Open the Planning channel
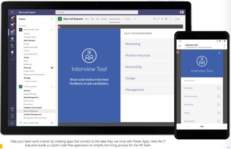Screen dimensions: 231x149 coord(27,68)
